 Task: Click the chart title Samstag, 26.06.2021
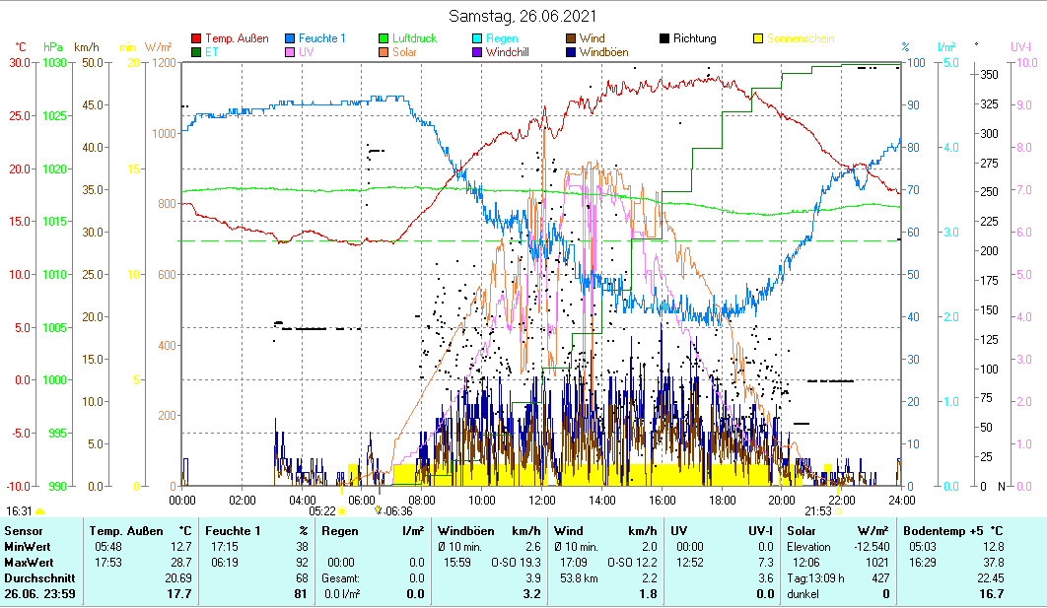point(523,16)
